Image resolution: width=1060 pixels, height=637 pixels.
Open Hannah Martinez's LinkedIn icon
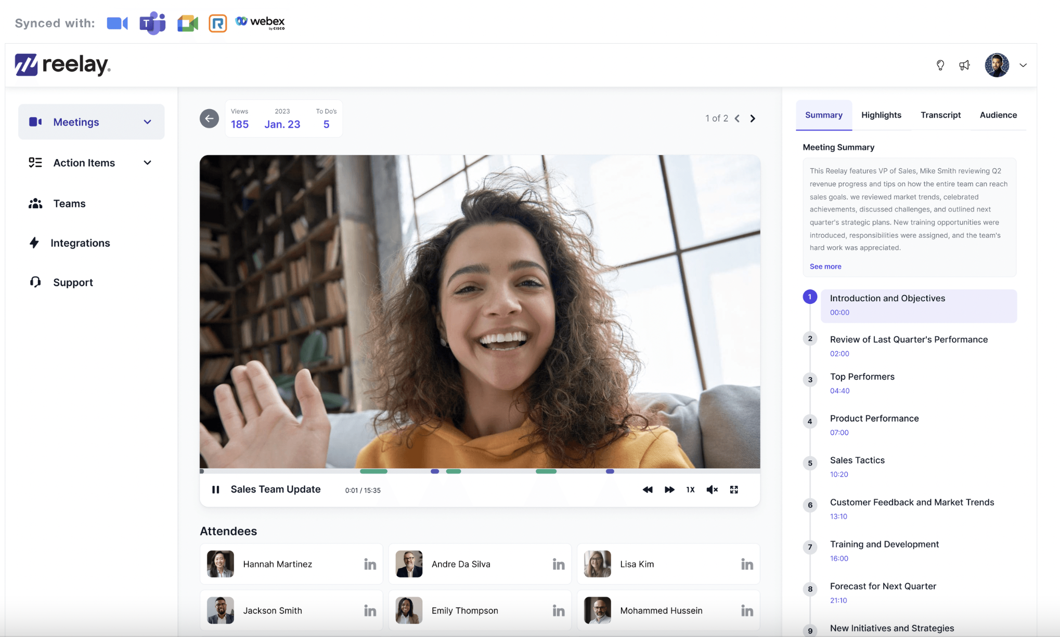coord(370,564)
